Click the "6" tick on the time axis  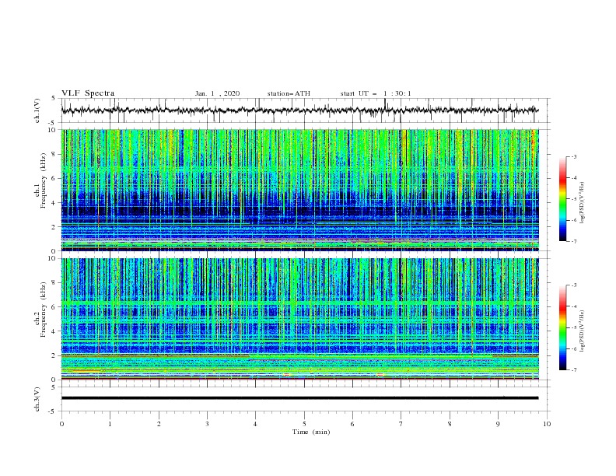point(352,424)
